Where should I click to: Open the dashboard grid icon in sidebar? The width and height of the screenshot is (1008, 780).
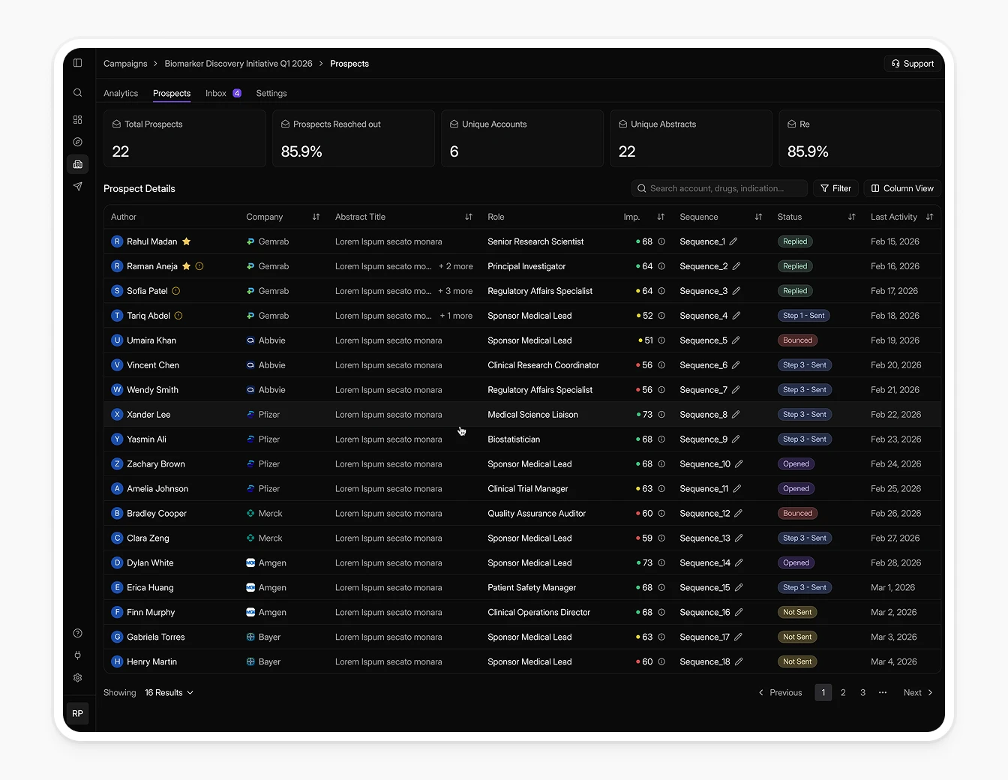tap(77, 120)
